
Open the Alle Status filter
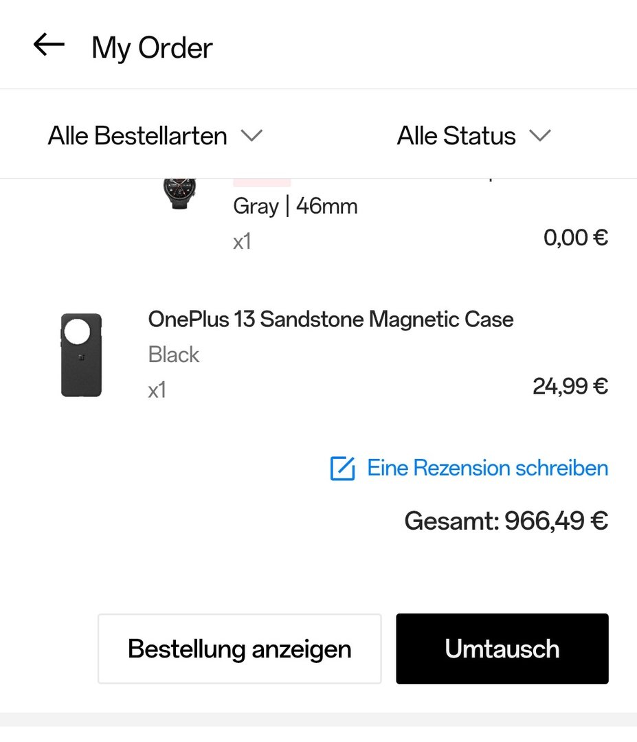coord(456,136)
